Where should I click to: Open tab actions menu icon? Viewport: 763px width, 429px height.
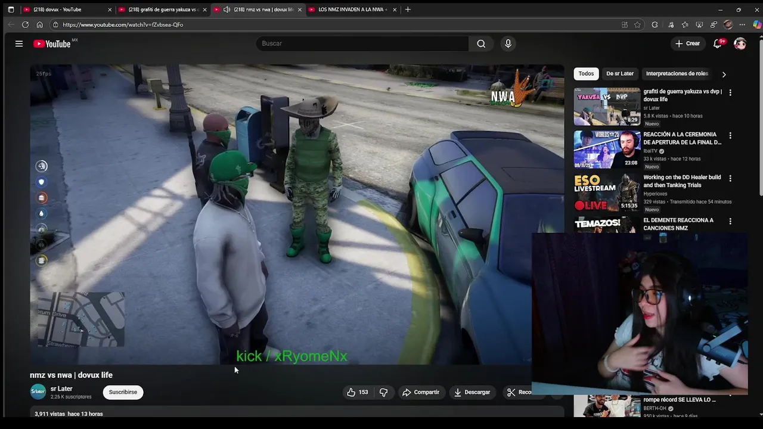click(11, 10)
